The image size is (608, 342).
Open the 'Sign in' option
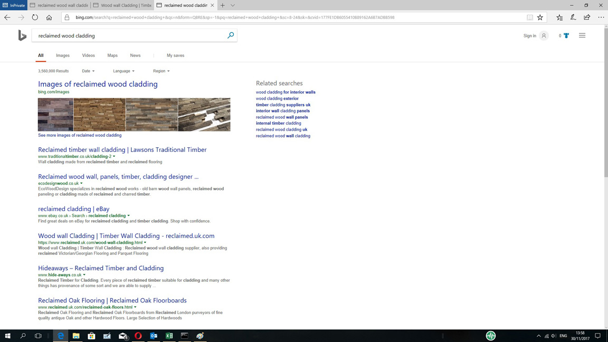529,35
